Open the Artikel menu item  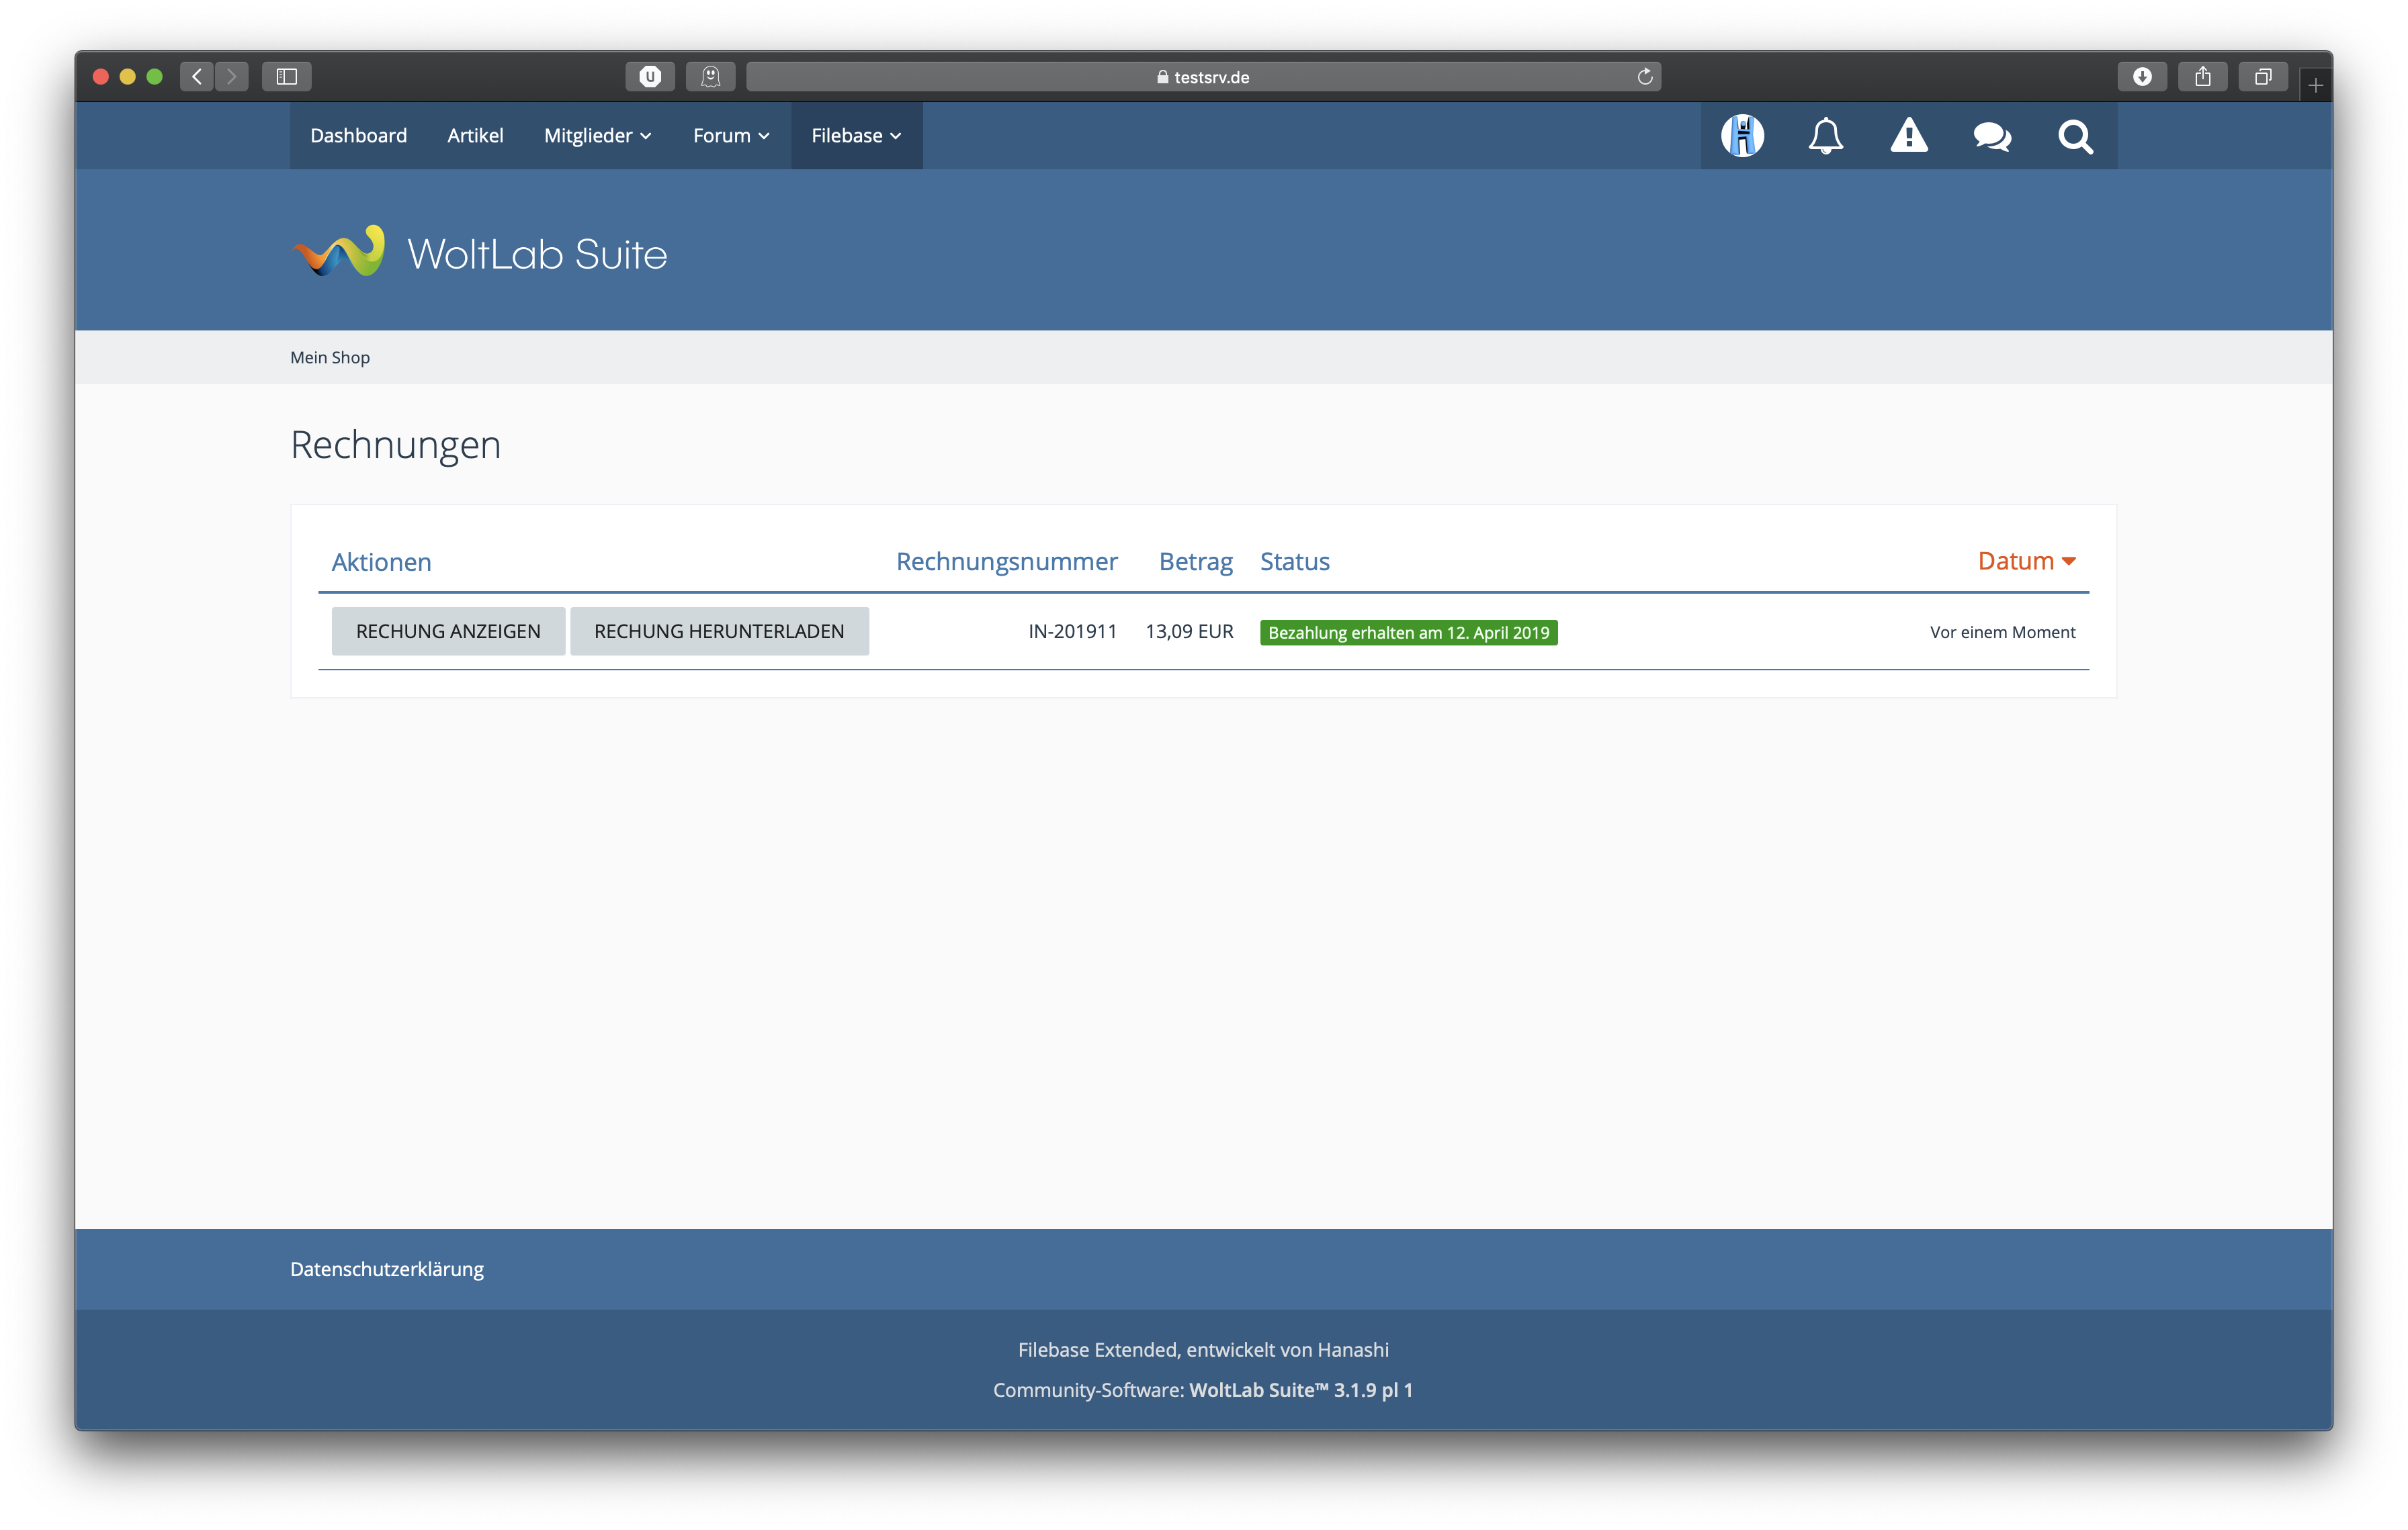(475, 136)
